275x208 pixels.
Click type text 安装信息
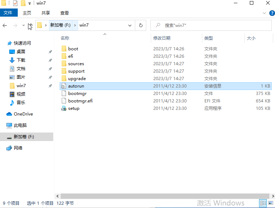[213, 86]
